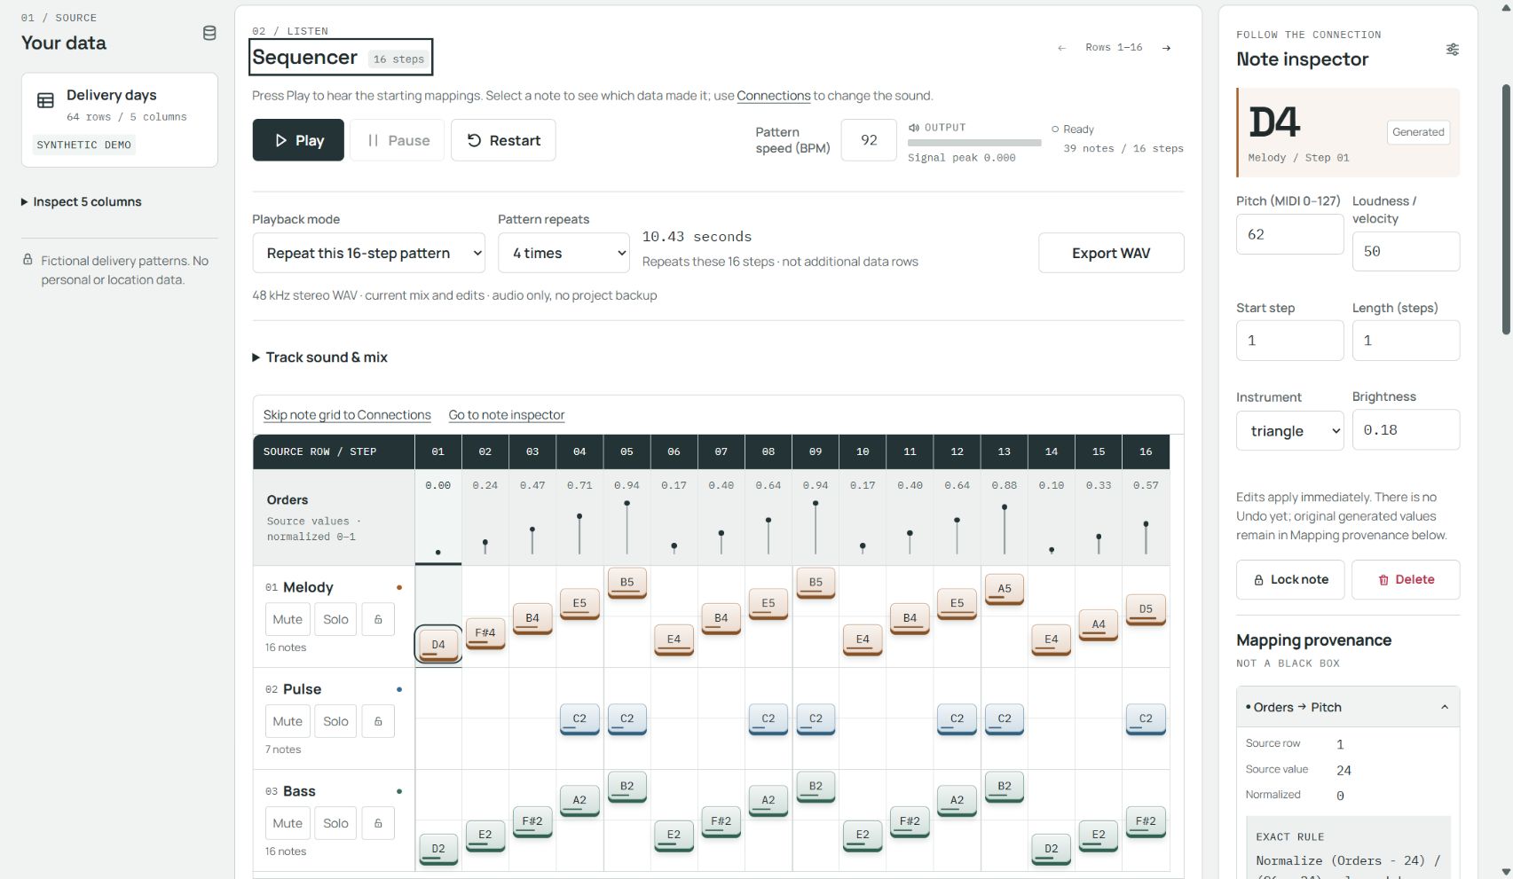Image resolution: width=1513 pixels, height=879 pixels.
Task: Select the D2 note in Bass step 14
Action: click(x=1052, y=849)
